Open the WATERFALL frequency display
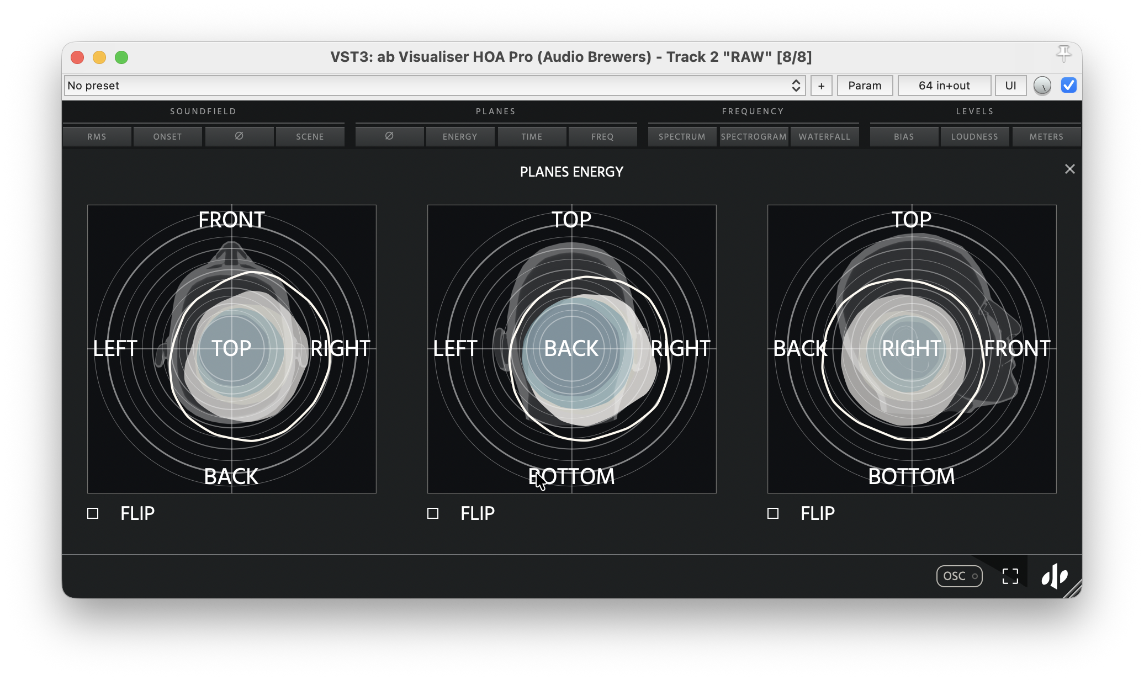This screenshot has height=680, width=1144. click(x=824, y=136)
